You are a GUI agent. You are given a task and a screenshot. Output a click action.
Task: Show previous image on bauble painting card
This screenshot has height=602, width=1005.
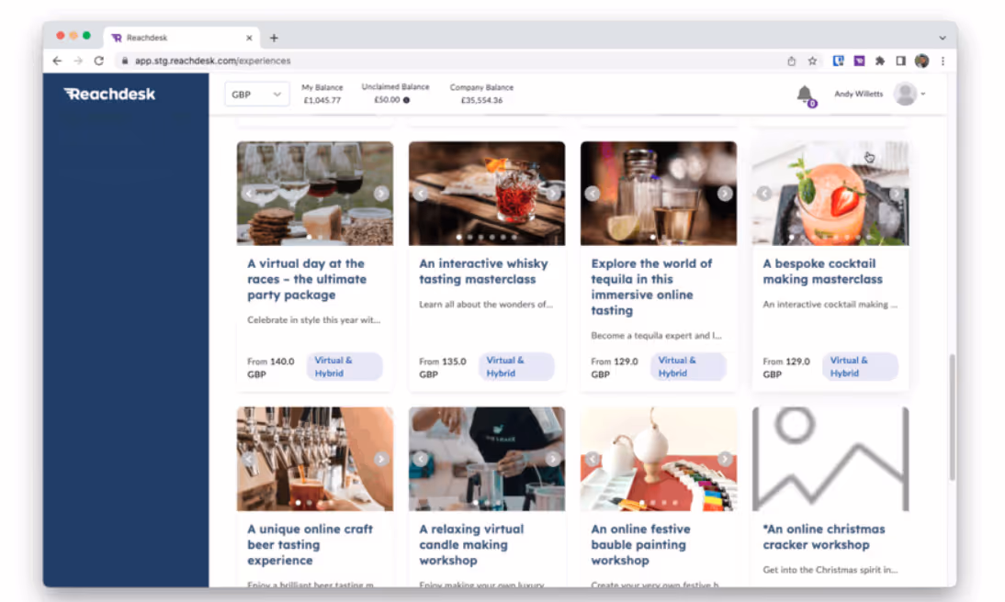coord(593,459)
